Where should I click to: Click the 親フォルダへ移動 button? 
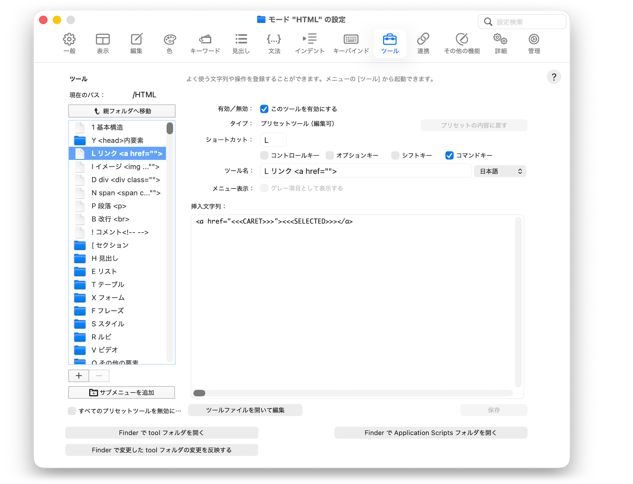[x=122, y=111]
